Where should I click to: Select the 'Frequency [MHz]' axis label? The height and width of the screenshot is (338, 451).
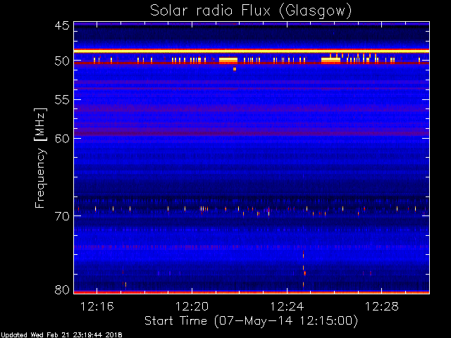click(40, 158)
